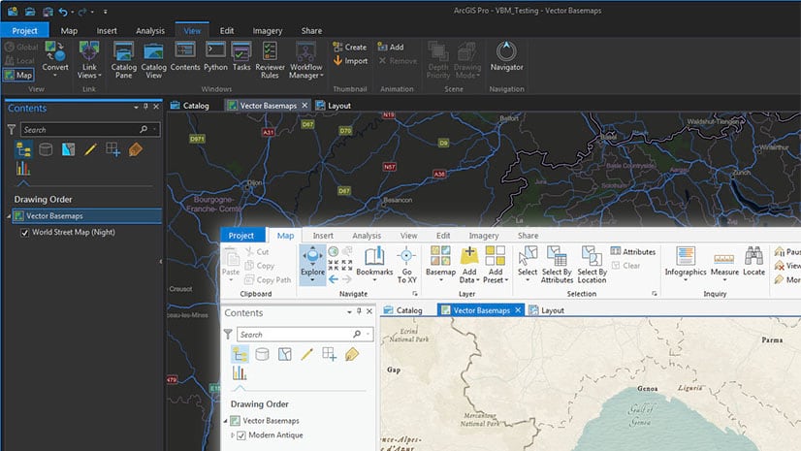Open the Workflow Manager dropdown
801x451 pixels.
(306, 60)
